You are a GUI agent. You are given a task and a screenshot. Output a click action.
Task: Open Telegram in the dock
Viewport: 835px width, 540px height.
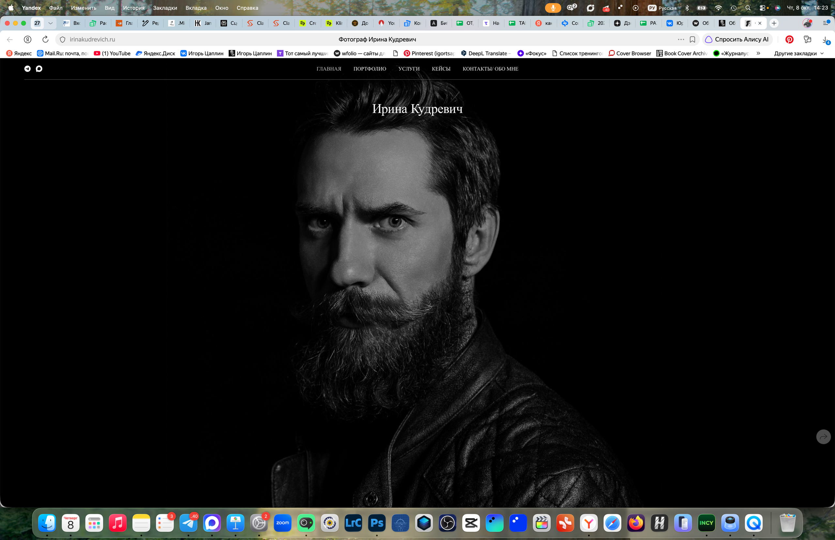(189, 523)
